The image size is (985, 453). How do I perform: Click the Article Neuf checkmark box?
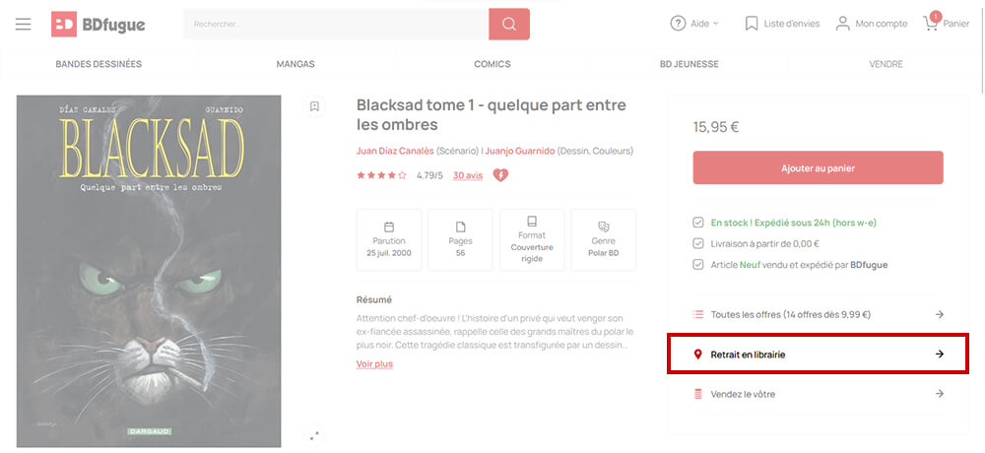[x=698, y=265]
